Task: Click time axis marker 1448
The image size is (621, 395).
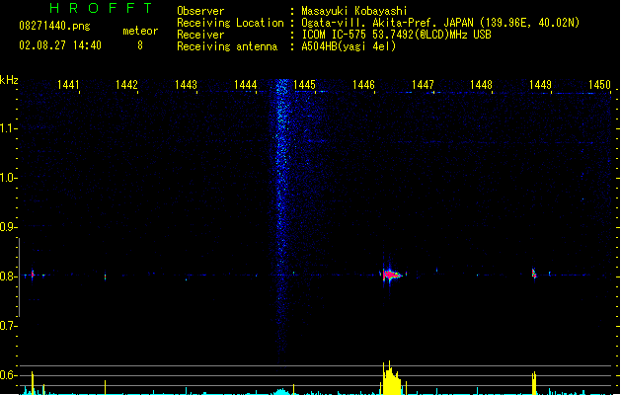Action: tap(481, 85)
